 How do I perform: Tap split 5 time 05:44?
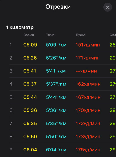click(x=30, y=97)
